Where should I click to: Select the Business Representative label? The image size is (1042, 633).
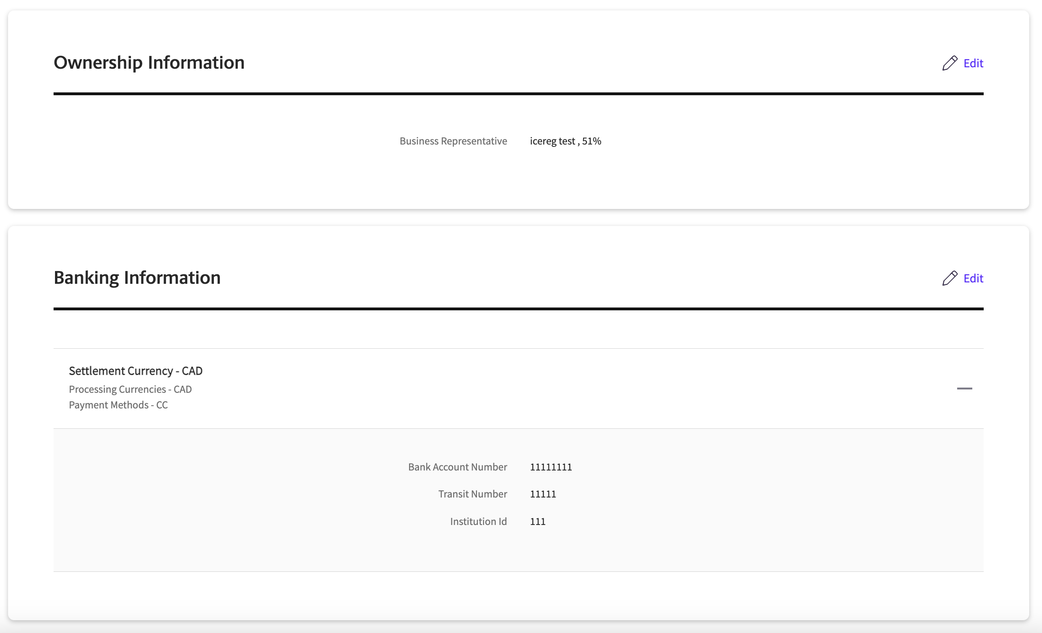click(453, 141)
